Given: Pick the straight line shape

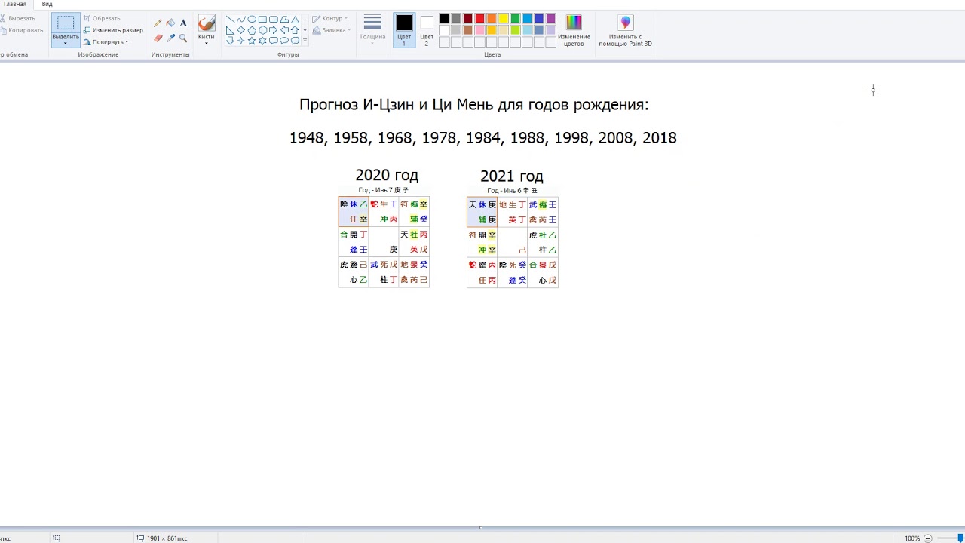Looking at the screenshot, I should click(230, 20).
